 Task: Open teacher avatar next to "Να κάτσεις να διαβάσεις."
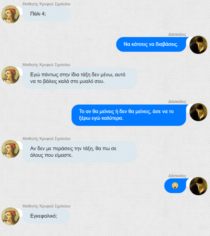click(x=199, y=45)
